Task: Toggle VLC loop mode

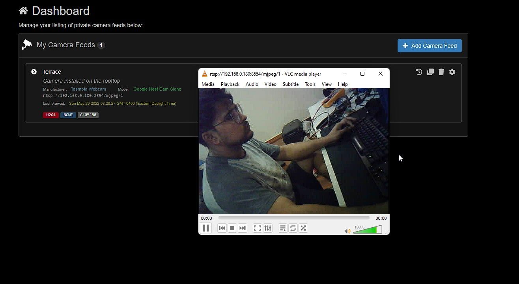Action: coord(293,228)
